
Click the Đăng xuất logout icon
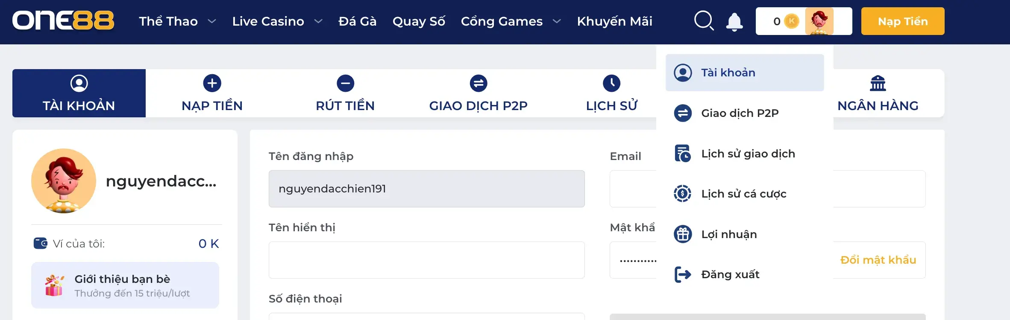click(x=683, y=274)
